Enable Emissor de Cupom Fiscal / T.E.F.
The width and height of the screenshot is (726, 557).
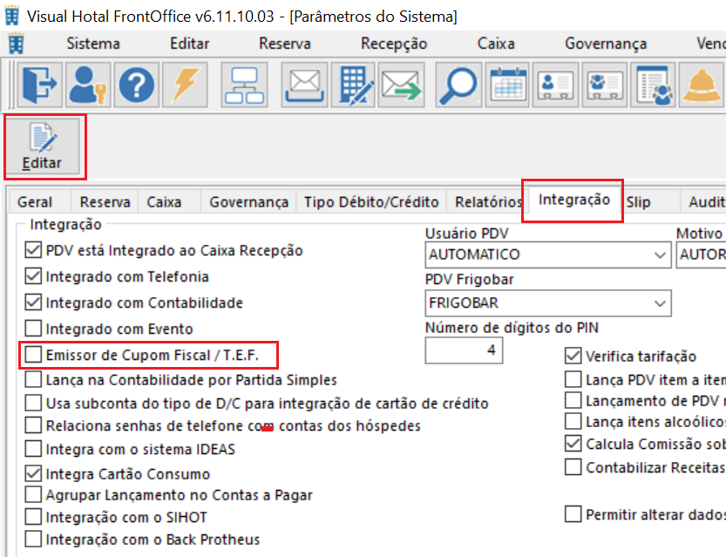coord(33,355)
